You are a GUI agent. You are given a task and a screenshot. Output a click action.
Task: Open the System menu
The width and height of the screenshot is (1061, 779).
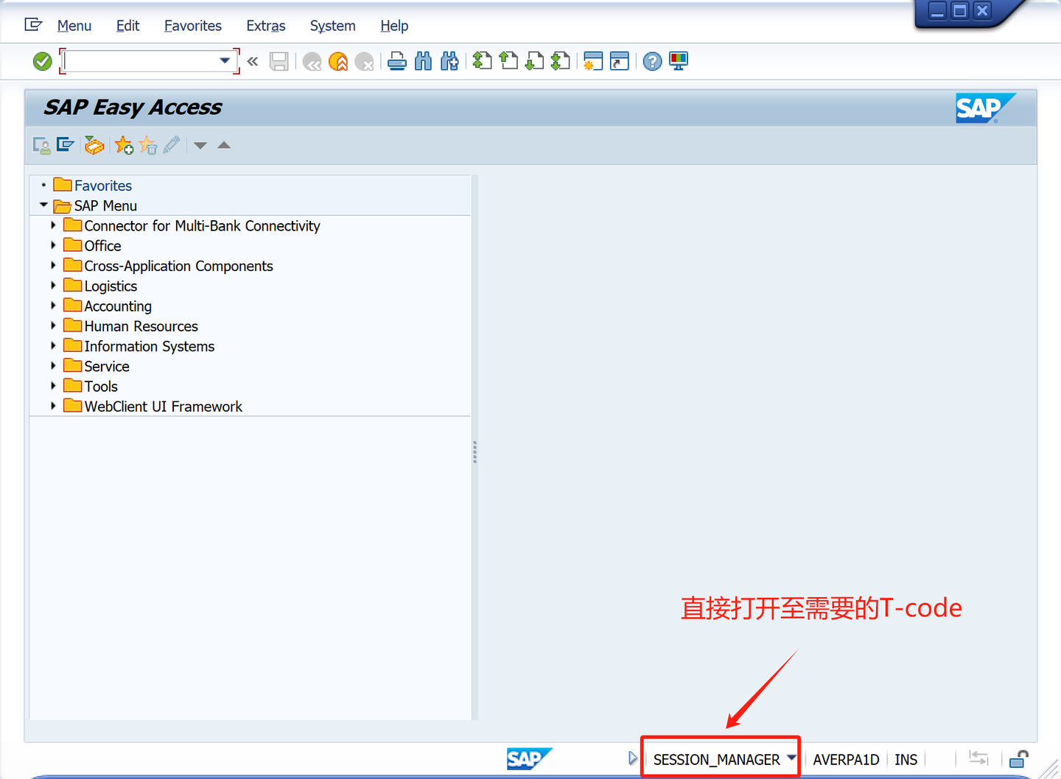coord(332,26)
